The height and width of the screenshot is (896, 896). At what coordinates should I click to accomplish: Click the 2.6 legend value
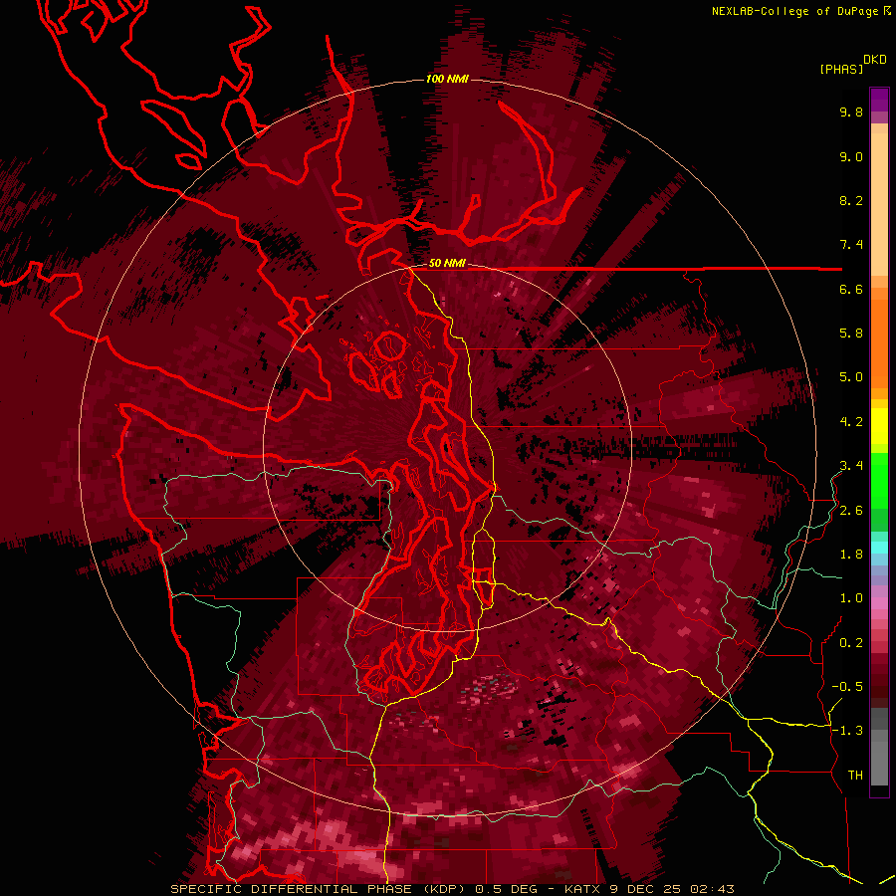click(x=851, y=511)
